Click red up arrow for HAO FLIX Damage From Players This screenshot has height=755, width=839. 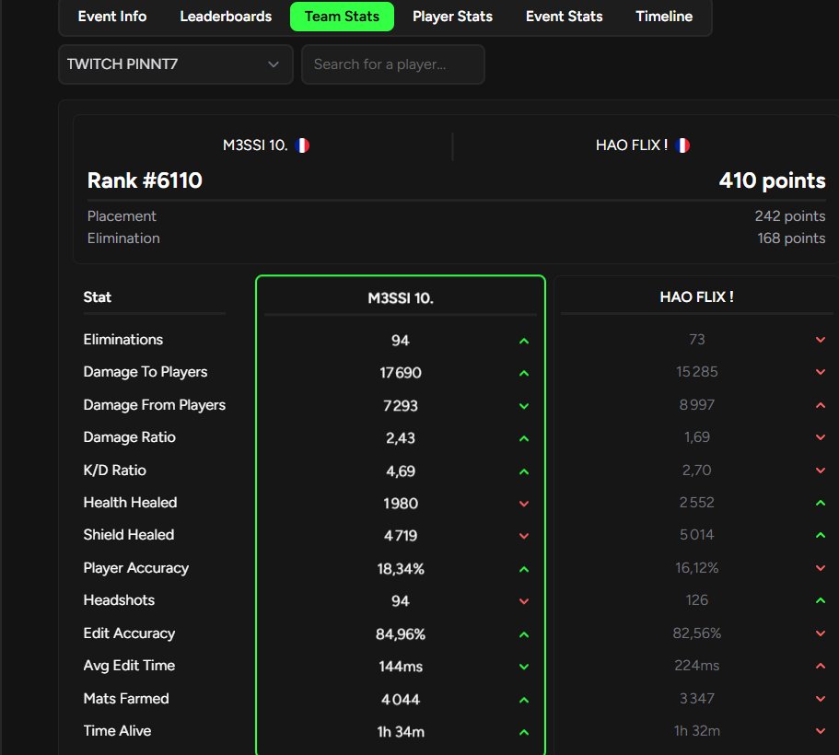821,405
